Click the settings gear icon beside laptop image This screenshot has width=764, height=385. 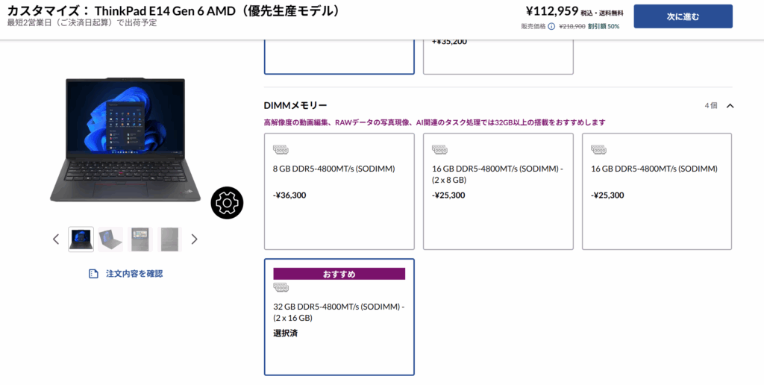click(228, 202)
